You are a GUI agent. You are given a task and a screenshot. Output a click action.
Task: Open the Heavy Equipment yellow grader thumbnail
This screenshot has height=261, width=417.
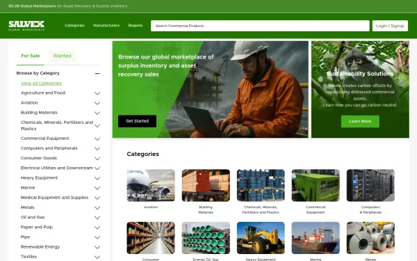[261, 238]
